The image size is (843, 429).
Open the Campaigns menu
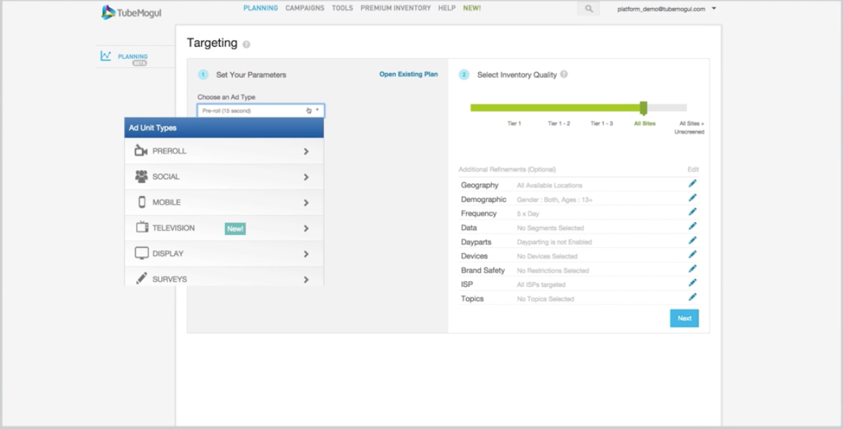click(x=305, y=8)
